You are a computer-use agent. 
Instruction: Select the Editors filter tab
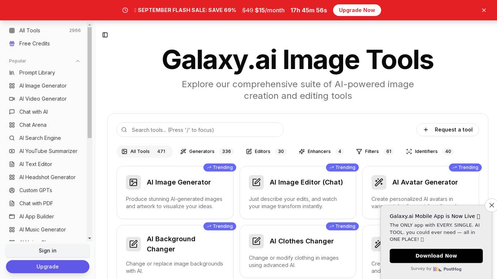coord(266,152)
